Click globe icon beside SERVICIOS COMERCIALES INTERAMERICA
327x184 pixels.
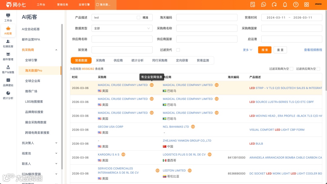pos(157,170)
